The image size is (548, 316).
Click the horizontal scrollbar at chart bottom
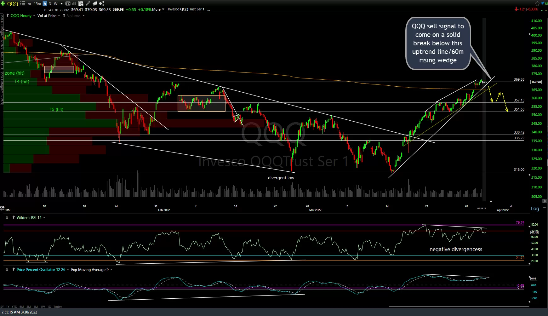click(x=459, y=307)
